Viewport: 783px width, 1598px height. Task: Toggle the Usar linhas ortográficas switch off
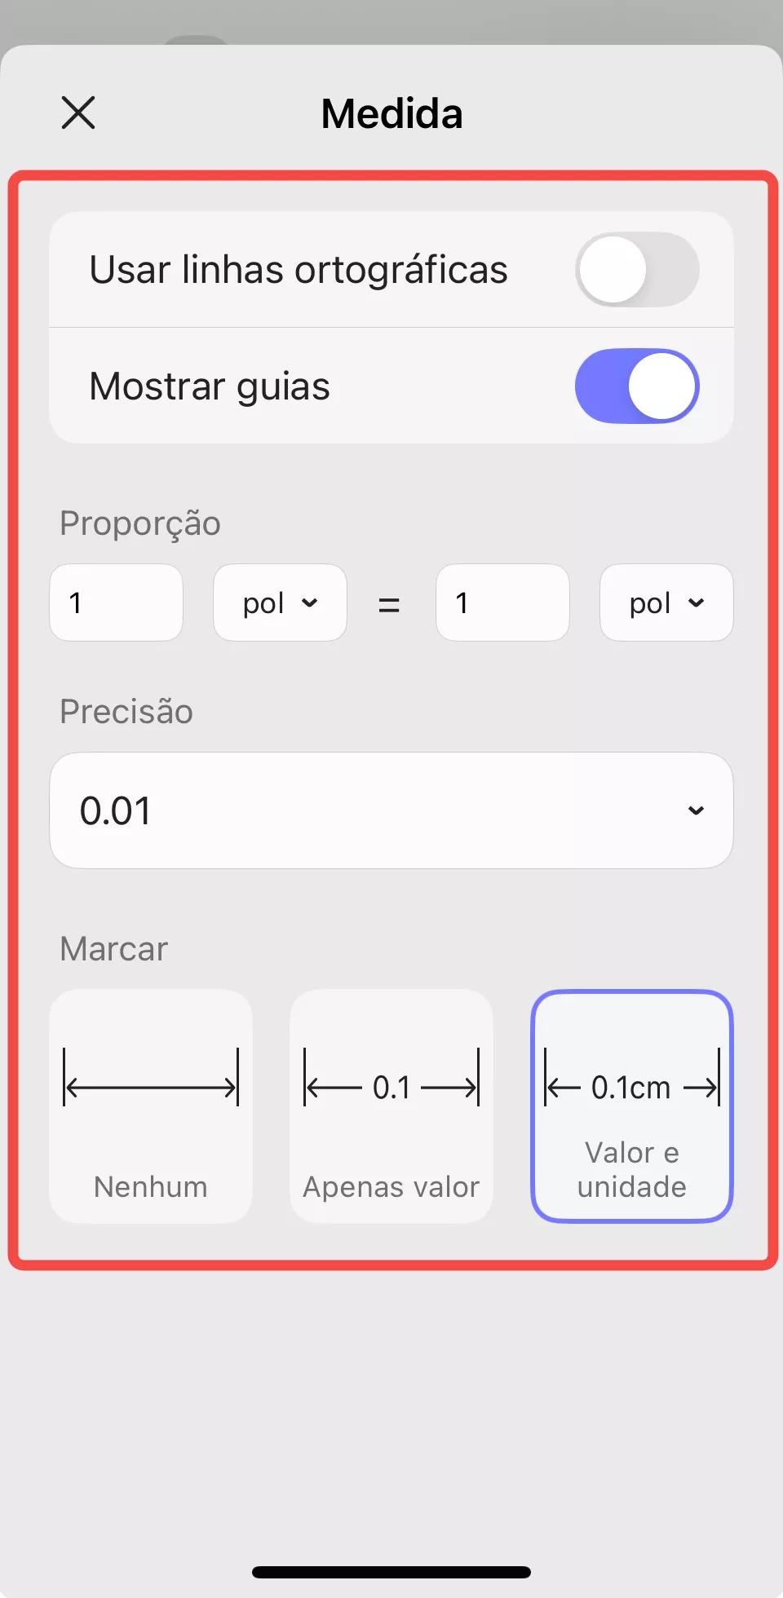pos(636,269)
